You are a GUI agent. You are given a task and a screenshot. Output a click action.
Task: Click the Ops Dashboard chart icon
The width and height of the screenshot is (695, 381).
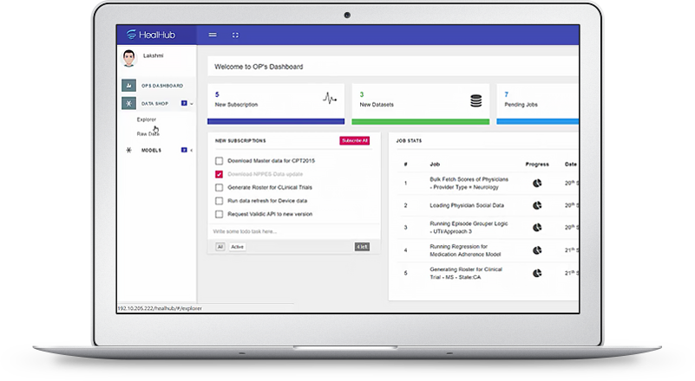pos(129,86)
